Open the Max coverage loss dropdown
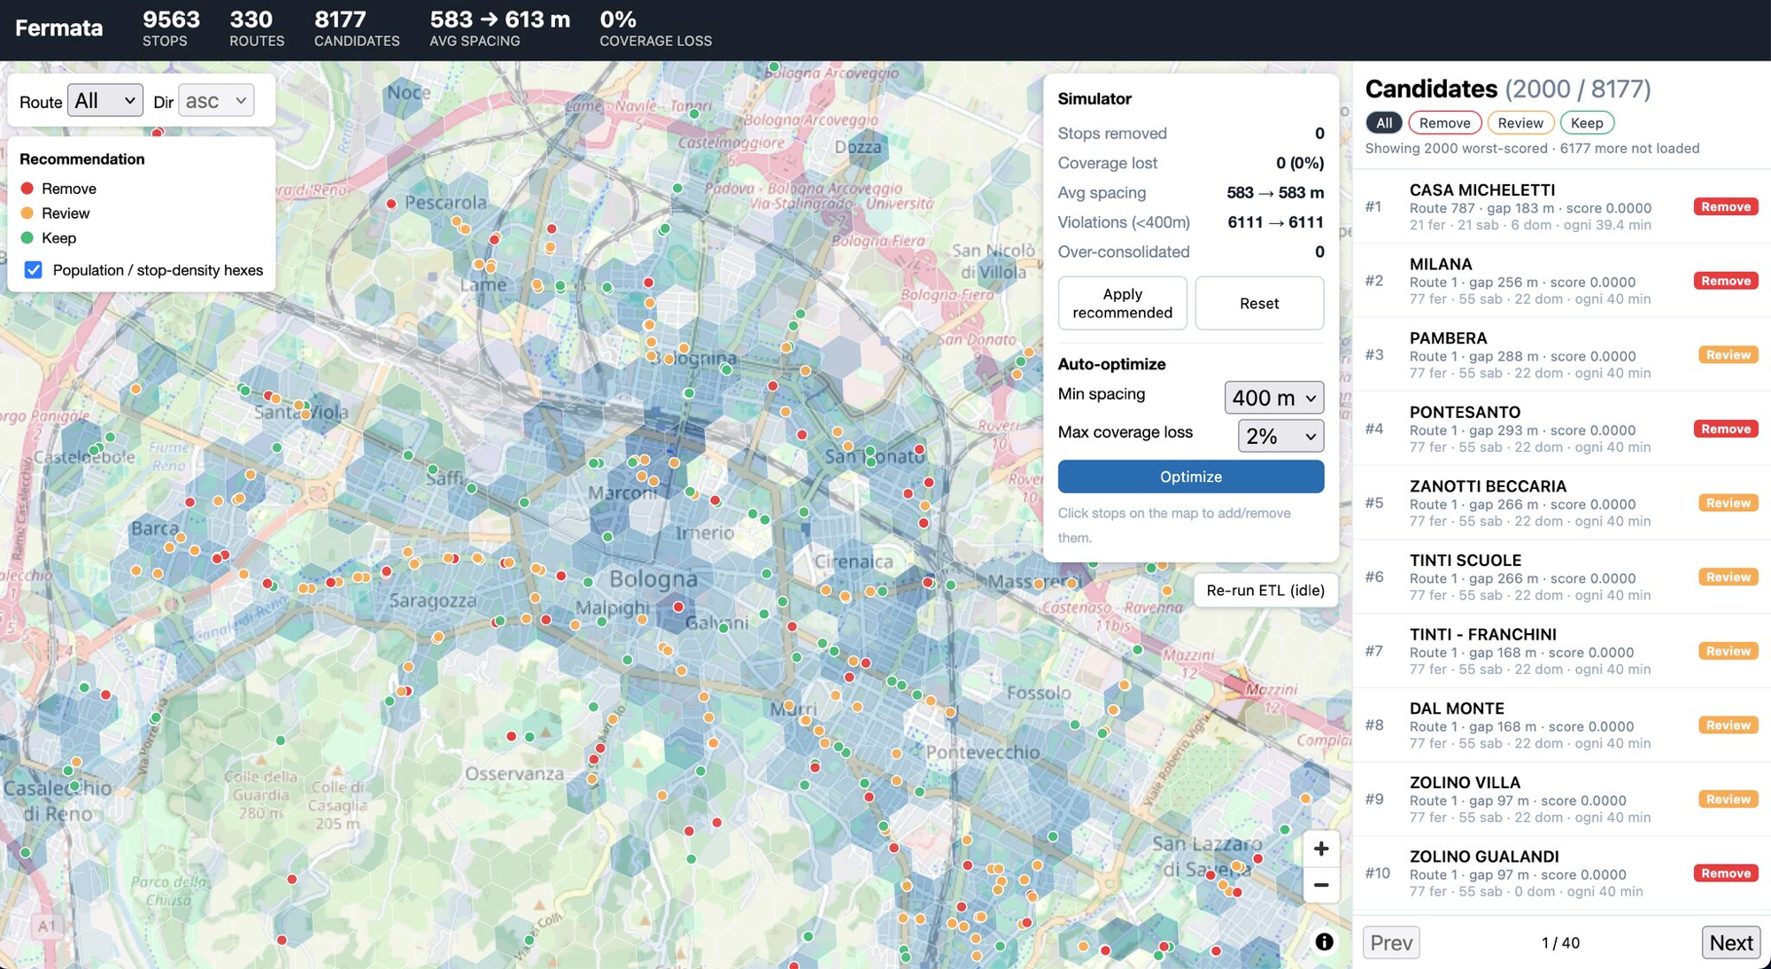Screen dimensions: 1771x969 coord(1280,436)
